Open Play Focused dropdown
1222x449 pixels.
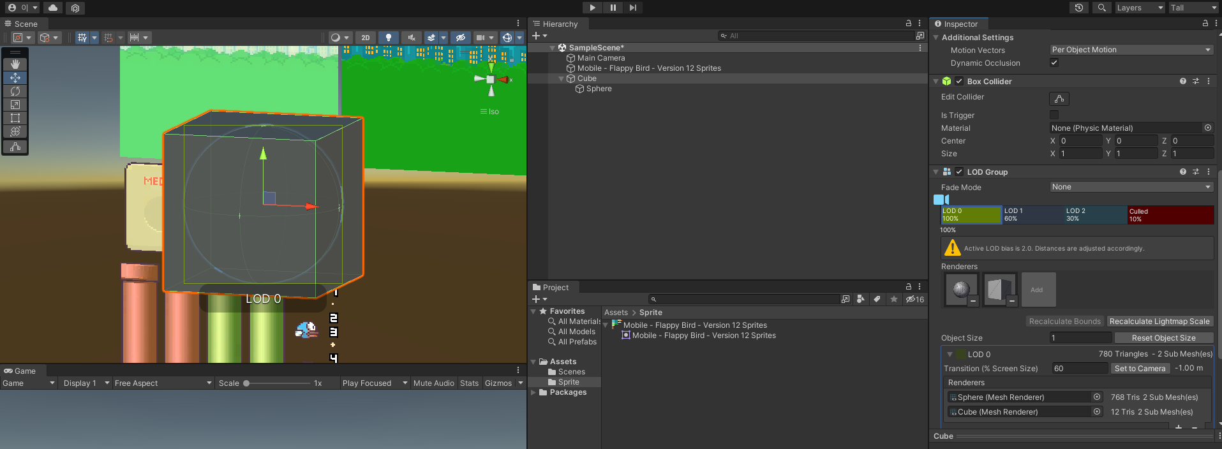tap(375, 383)
